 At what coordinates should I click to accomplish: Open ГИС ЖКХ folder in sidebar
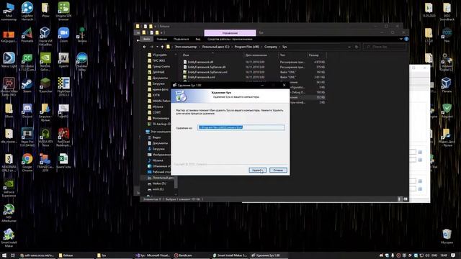(x=158, y=60)
